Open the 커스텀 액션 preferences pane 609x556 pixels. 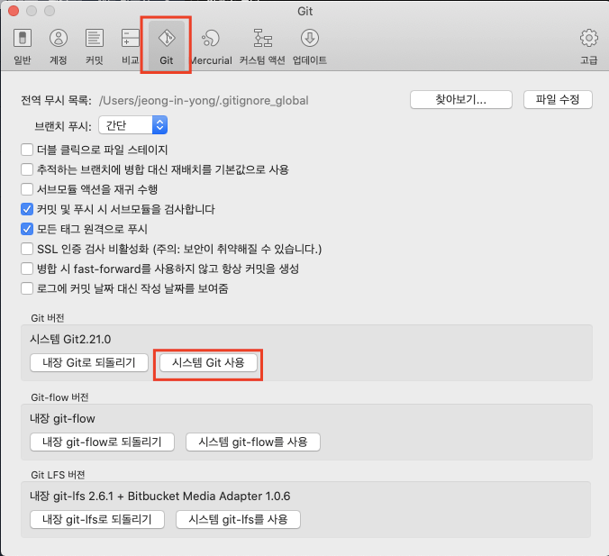point(262,46)
